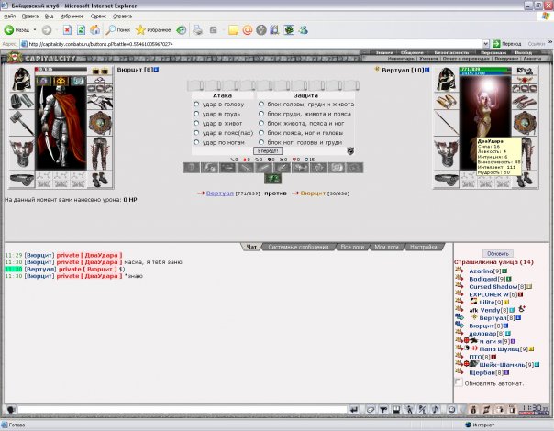Click player Azarina in the list
554x431 pixels.
click(x=481, y=271)
